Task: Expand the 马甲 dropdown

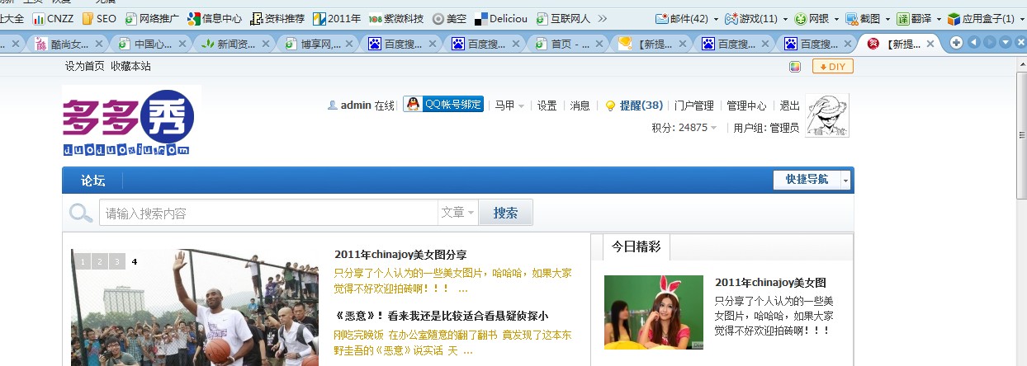Action: [x=509, y=106]
